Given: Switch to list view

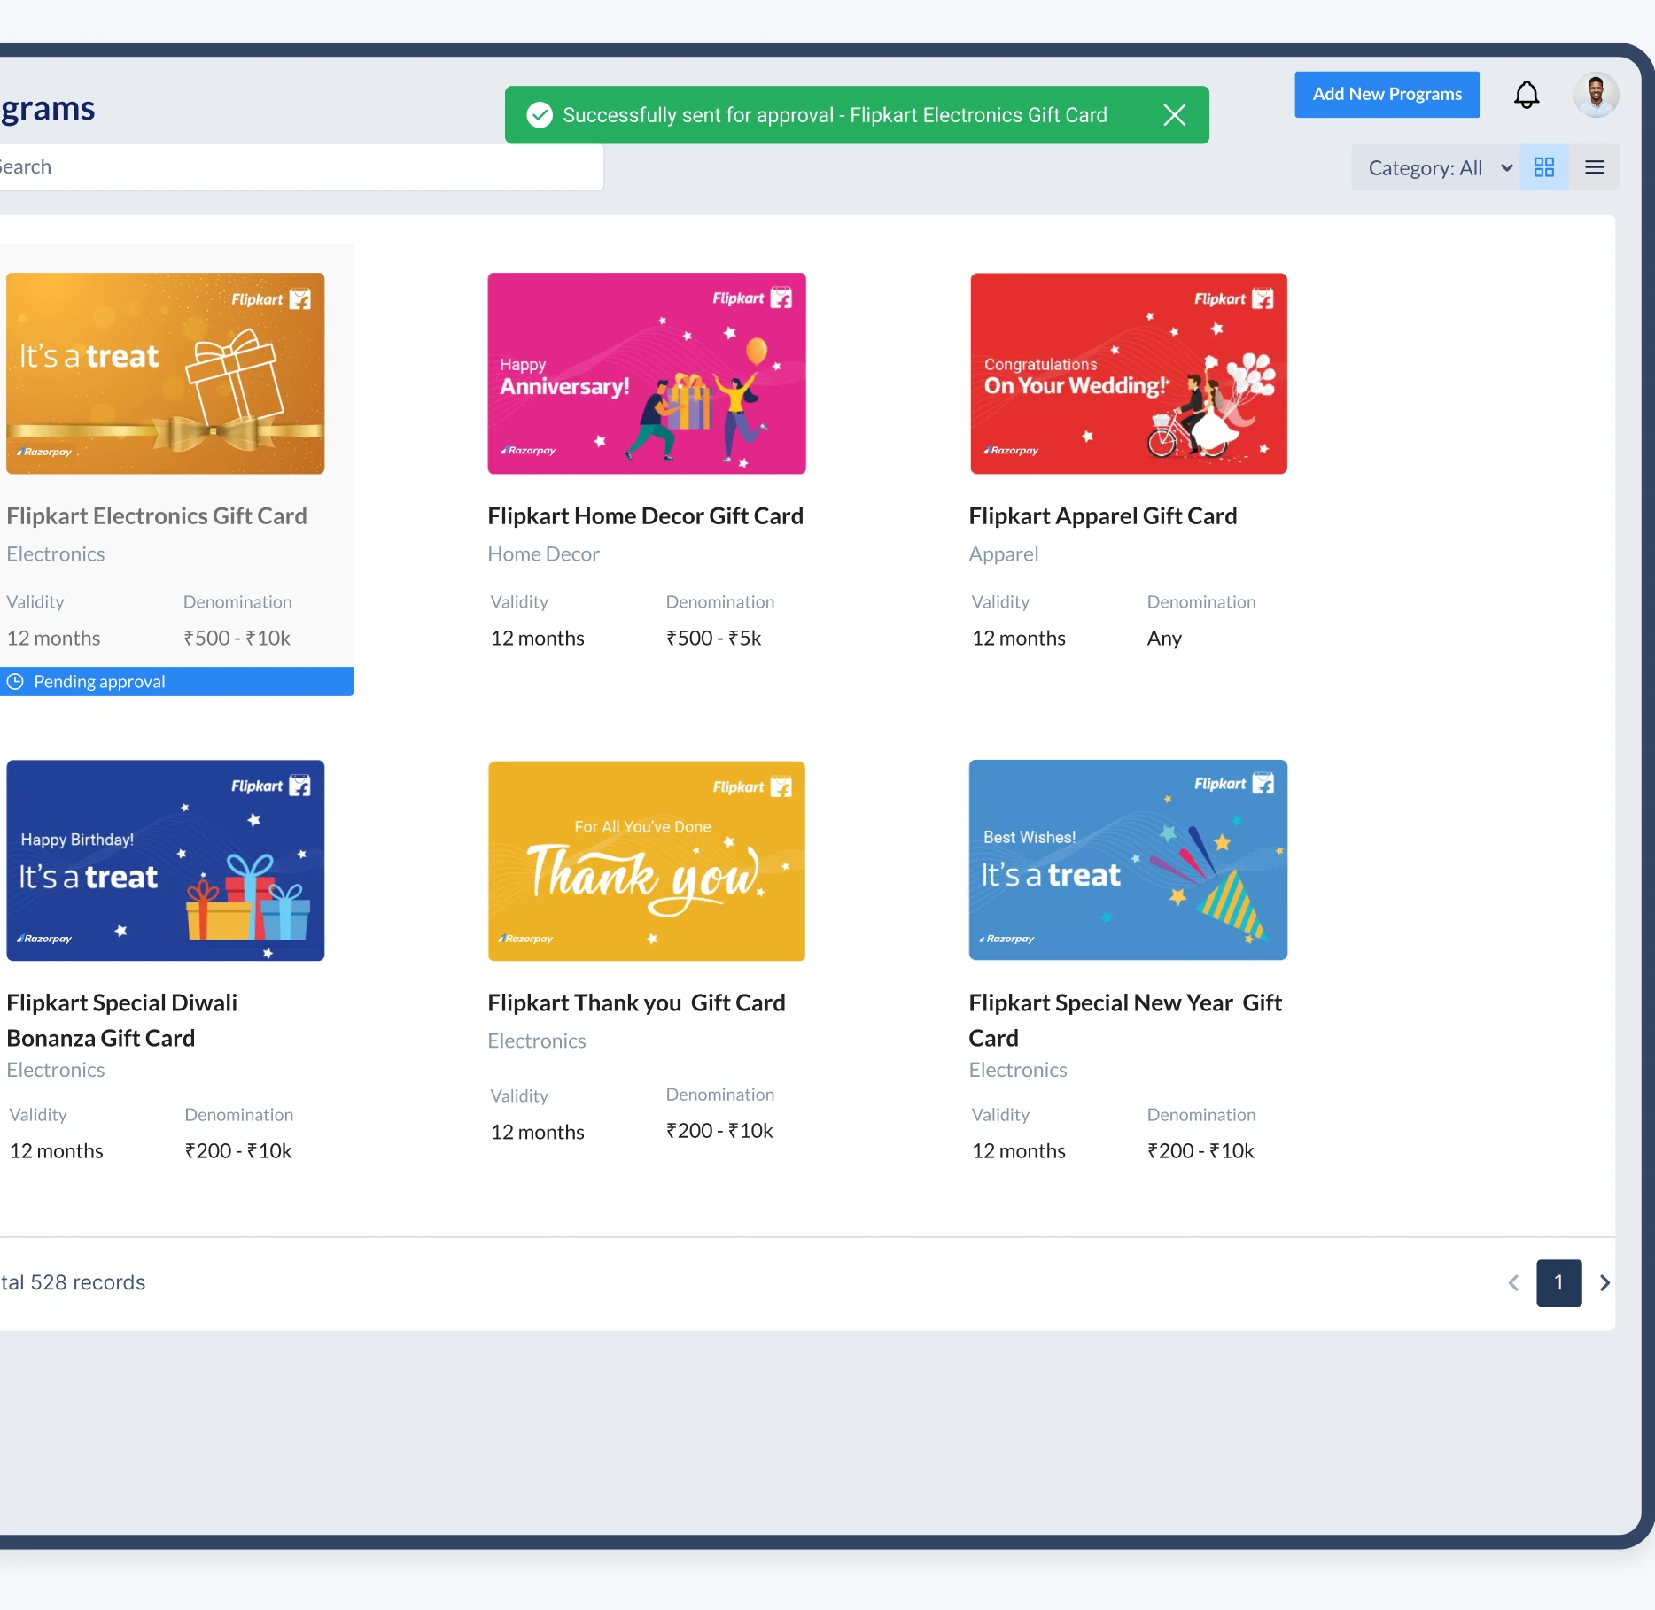Looking at the screenshot, I should point(1594,167).
